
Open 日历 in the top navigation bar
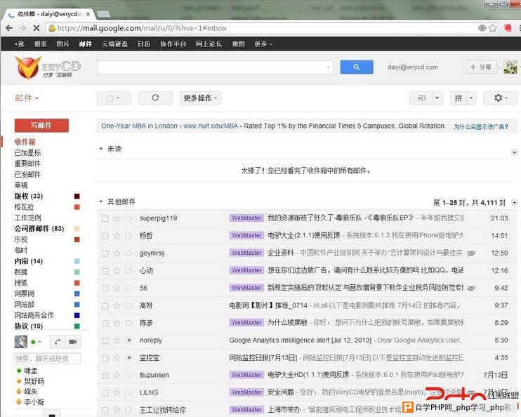point(144,44)
